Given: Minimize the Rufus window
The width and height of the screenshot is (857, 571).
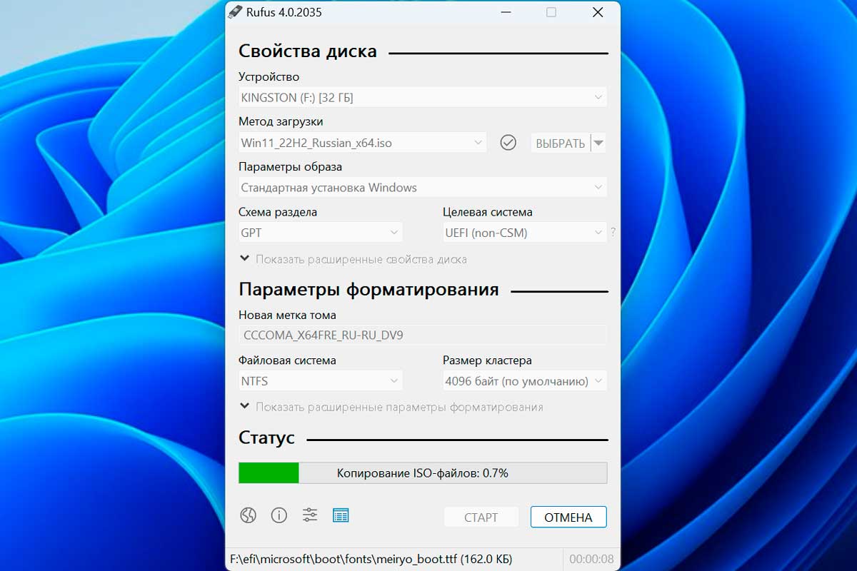Looking at the screenshot, I should (506, 12).
